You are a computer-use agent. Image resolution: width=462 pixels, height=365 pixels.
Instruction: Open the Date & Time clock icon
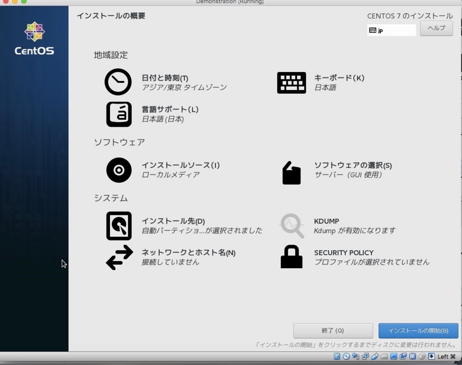118,82
